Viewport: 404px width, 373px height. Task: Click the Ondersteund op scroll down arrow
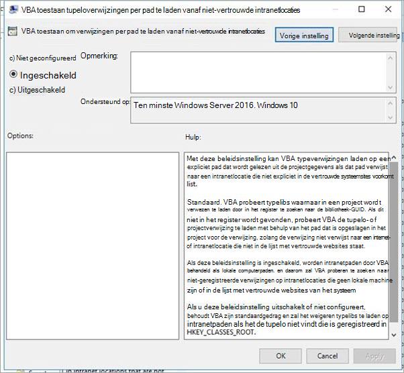click(x=390, y=117)
